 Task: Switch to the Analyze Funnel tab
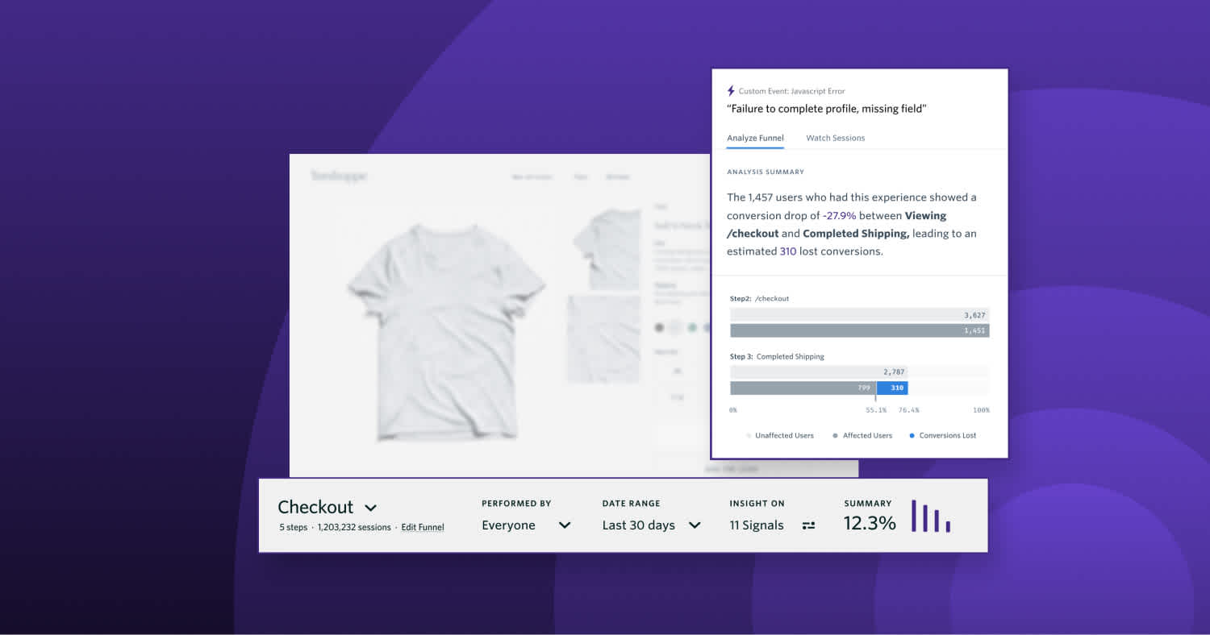755,138
